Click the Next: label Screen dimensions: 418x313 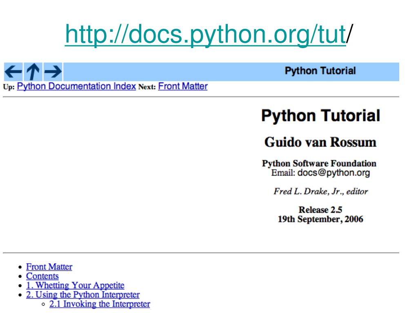pos(147,87)
